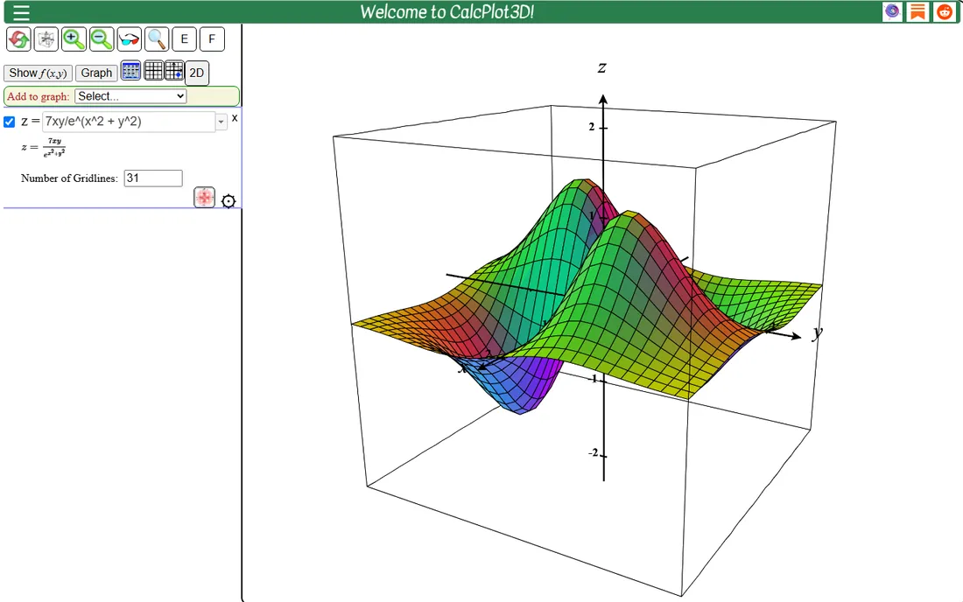Click the rotate view reset icon
Image resolution: width=963 pixels, height=602 pixels.
(18, 39)
